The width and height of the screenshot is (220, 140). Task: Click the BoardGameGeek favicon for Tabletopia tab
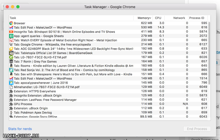tap(11, 53)
